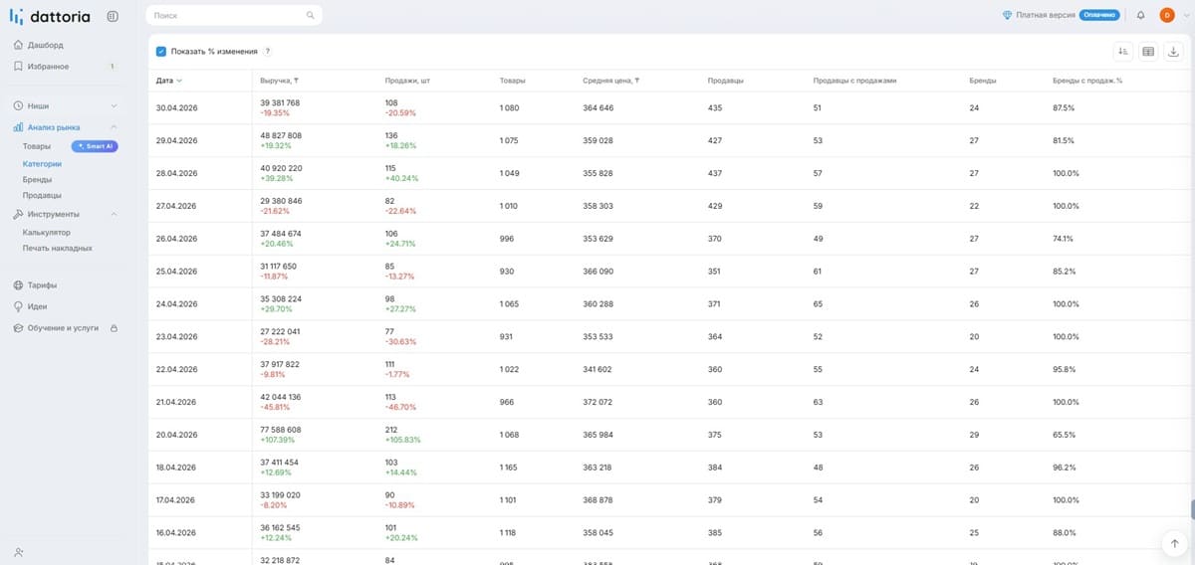Click the 74.1% brands share value
Screen dimensions: 1195x565
tap(1064, 239)
